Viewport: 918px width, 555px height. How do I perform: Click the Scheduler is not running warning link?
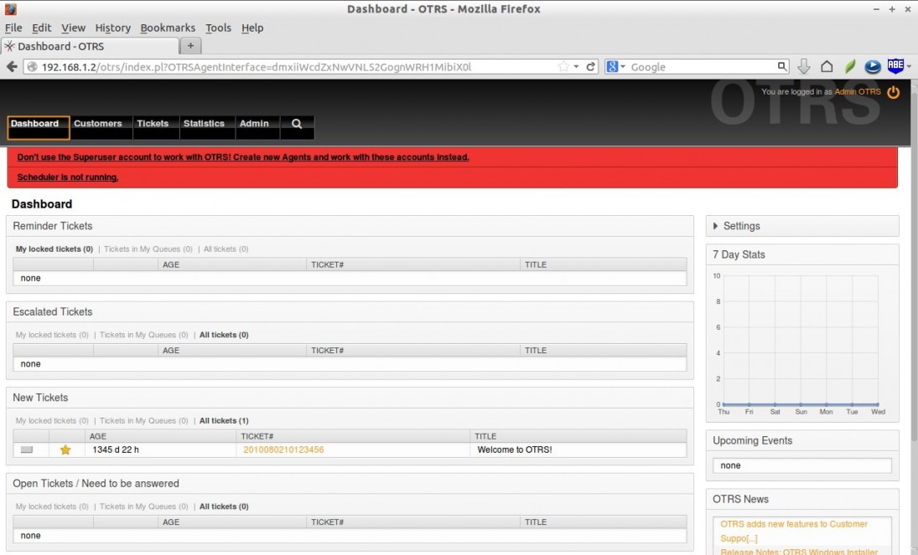(x=67, y=177)
